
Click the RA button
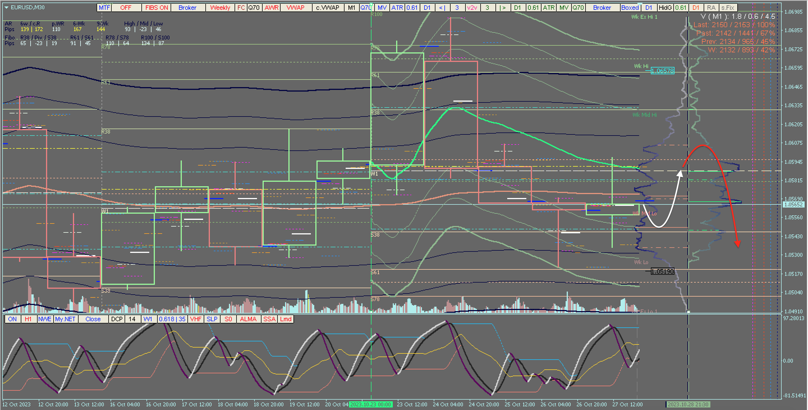point(711,8)
